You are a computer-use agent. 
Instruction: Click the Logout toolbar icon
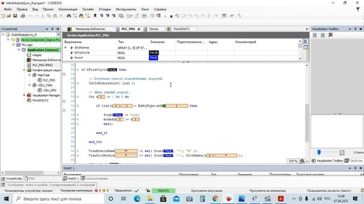pyautogui.click(x=159, y=16)
